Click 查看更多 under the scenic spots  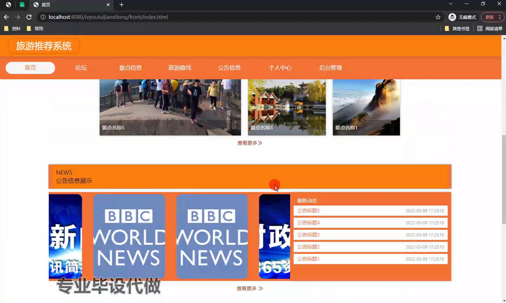[x=249, y=143]
